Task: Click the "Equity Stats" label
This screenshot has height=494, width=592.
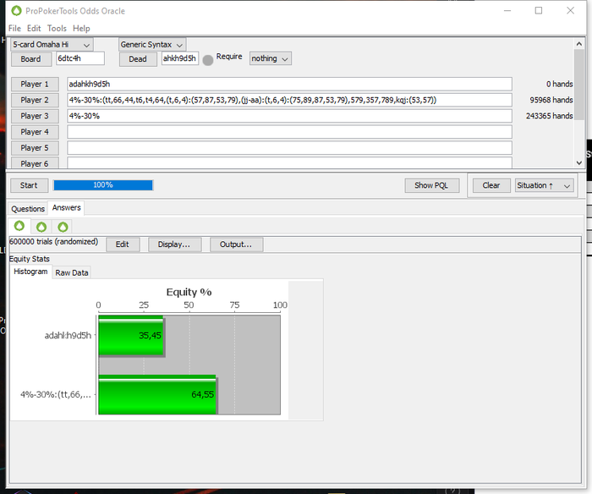Action: [30, 259]
